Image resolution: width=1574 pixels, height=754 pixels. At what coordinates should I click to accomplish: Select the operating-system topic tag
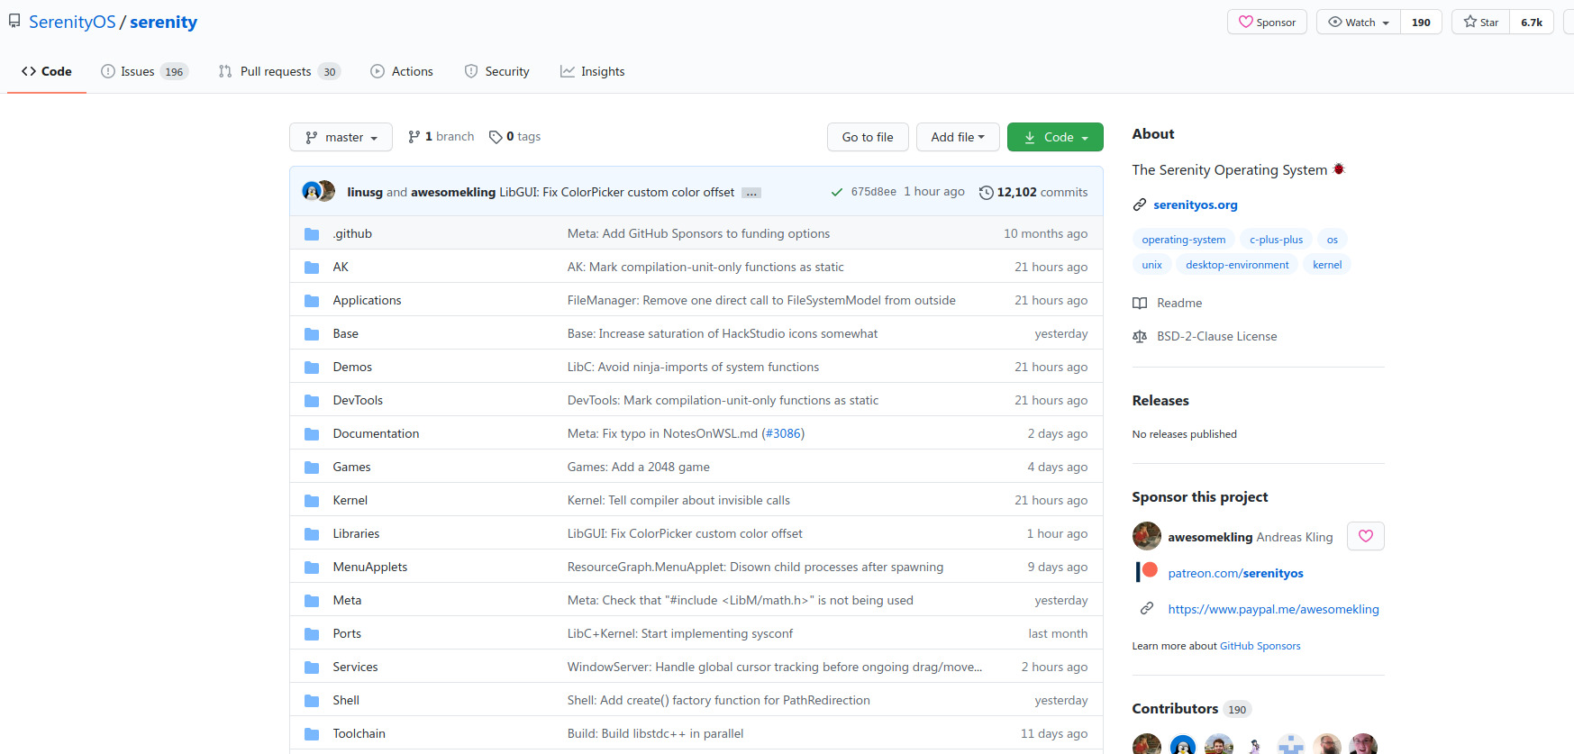click(x=1183, y=240)
